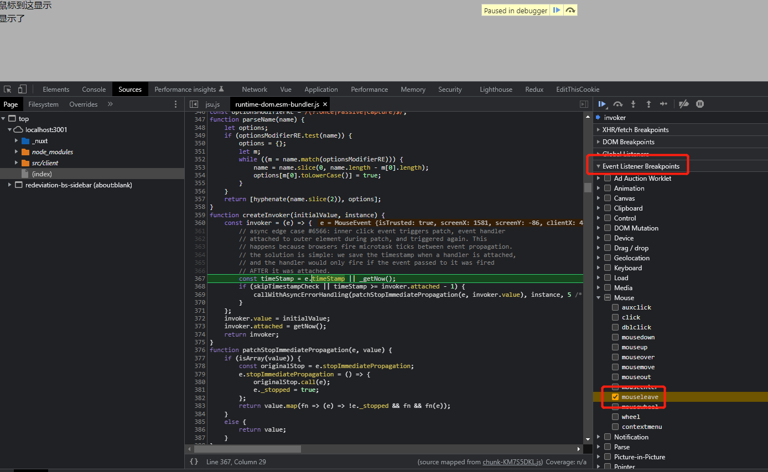Resume from the Paused in debugger overlay
Screen dimensions: 768x472
[x=557, y=11]
